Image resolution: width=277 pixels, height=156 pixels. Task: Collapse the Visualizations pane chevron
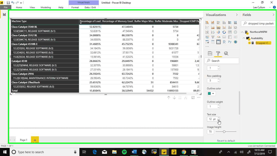237,15
